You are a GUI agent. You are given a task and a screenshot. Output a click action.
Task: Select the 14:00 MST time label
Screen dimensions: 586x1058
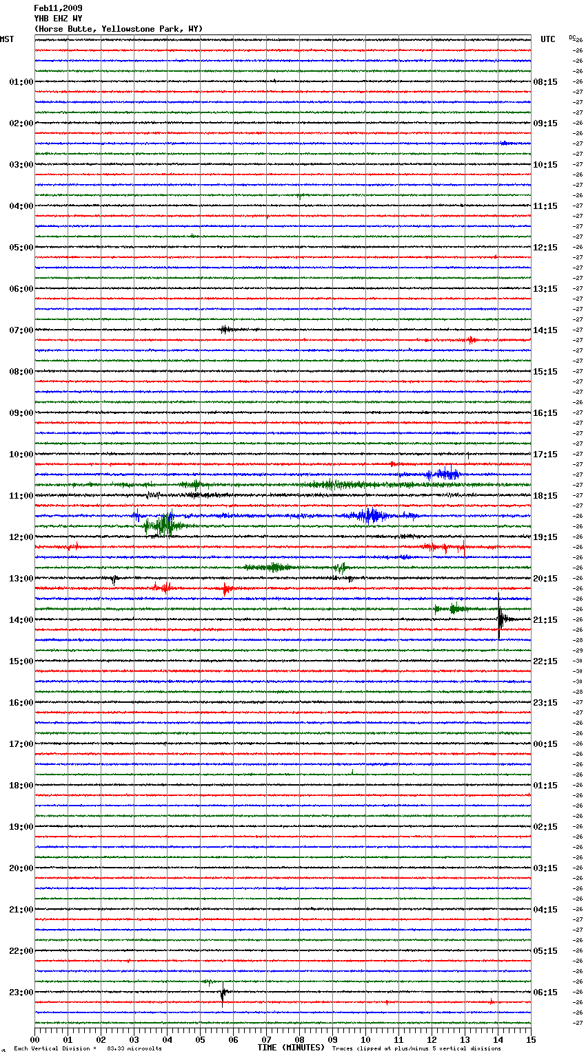click(21, 620)
